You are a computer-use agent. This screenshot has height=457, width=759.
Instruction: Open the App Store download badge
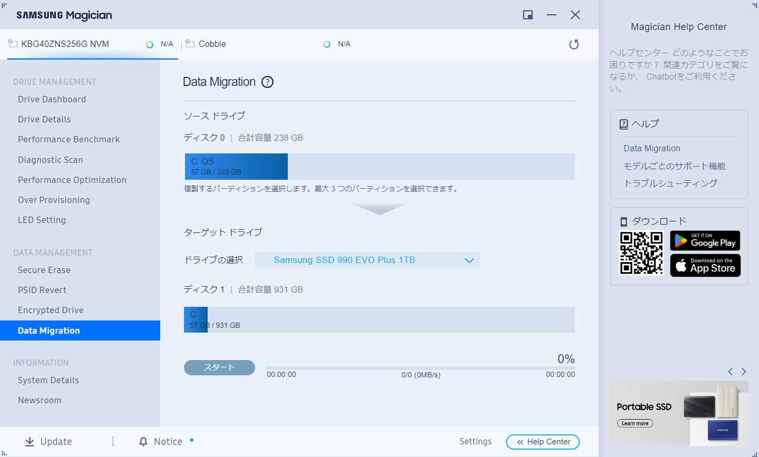705,265
